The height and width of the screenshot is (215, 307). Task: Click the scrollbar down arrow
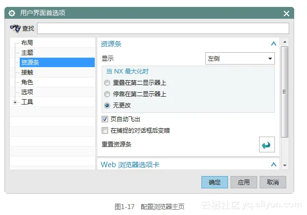tap(285, 166)
